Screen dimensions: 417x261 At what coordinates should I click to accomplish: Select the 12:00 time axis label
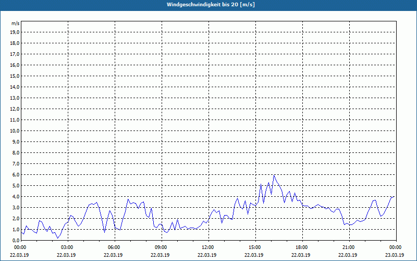(207, 247)
